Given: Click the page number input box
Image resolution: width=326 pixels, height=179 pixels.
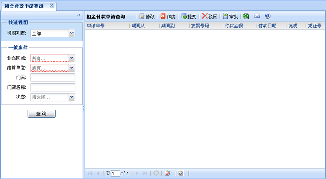Looking at the screenshot, I should click(x=116, y=173).
